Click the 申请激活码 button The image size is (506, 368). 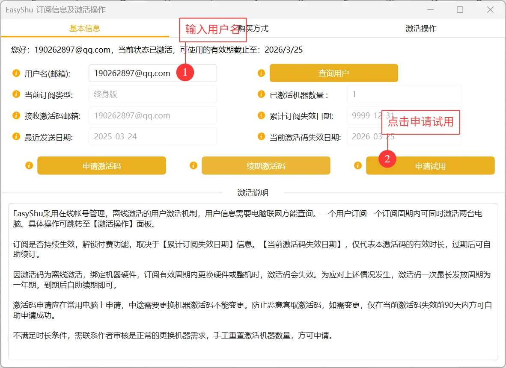point(101,166)
